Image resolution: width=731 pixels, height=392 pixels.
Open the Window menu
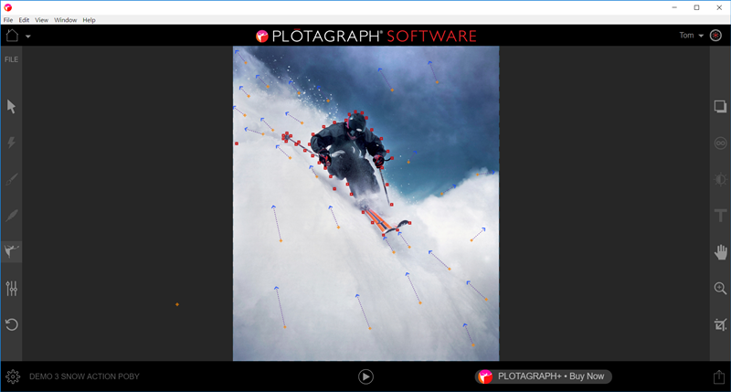tap(65, 20)
